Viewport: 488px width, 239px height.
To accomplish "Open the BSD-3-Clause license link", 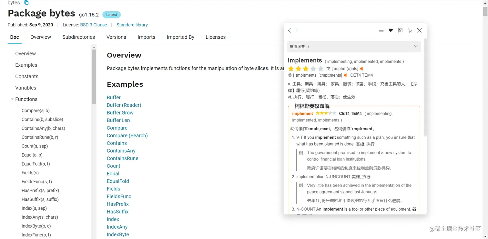I will pyautogui.click(x=94, y=25).
